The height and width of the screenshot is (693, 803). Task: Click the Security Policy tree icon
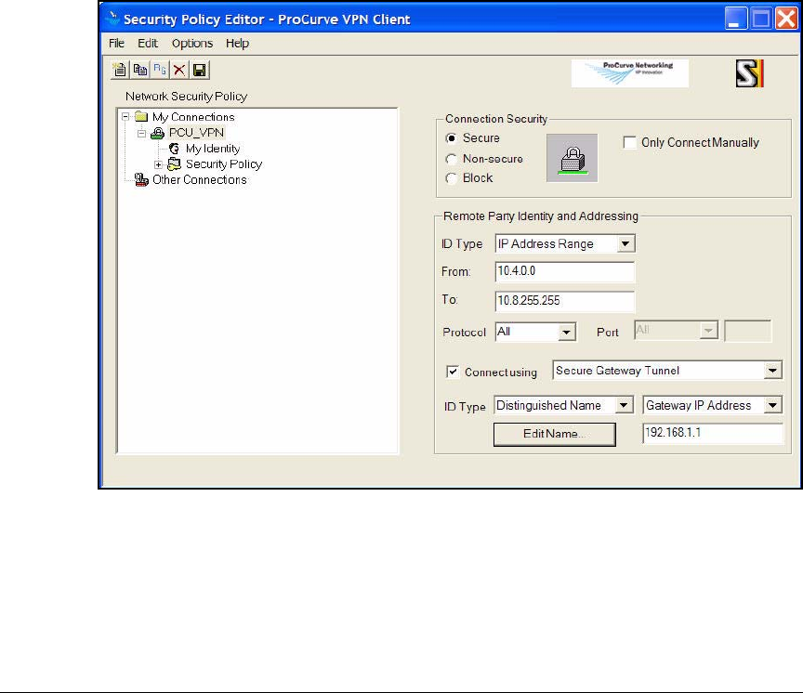pyautogui.click(x=174, y=163)
